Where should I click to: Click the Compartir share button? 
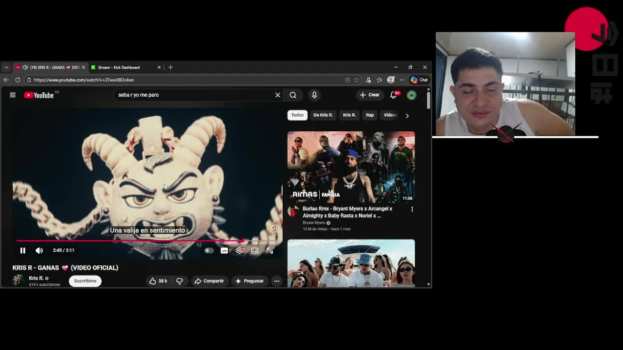click(x=209, y=281)
